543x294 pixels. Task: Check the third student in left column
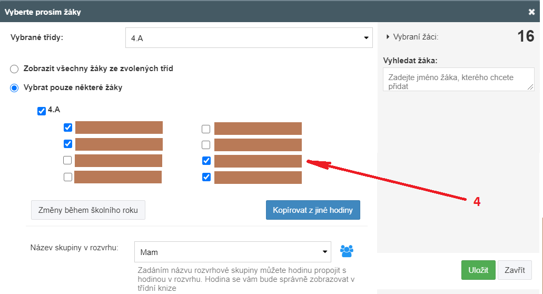pos(67,160)
